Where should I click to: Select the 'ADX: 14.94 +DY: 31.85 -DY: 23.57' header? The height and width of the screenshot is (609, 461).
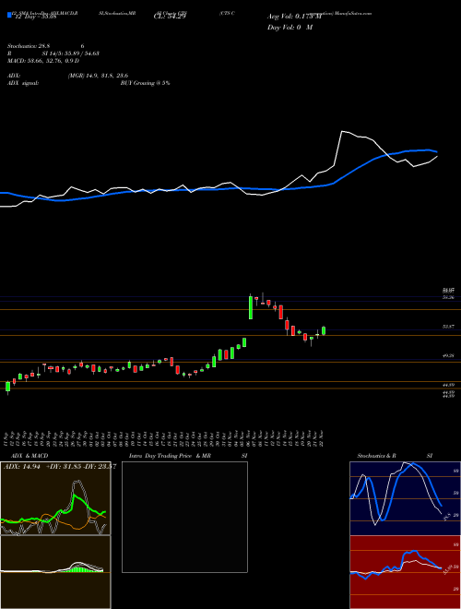click(x=59, y=466)
